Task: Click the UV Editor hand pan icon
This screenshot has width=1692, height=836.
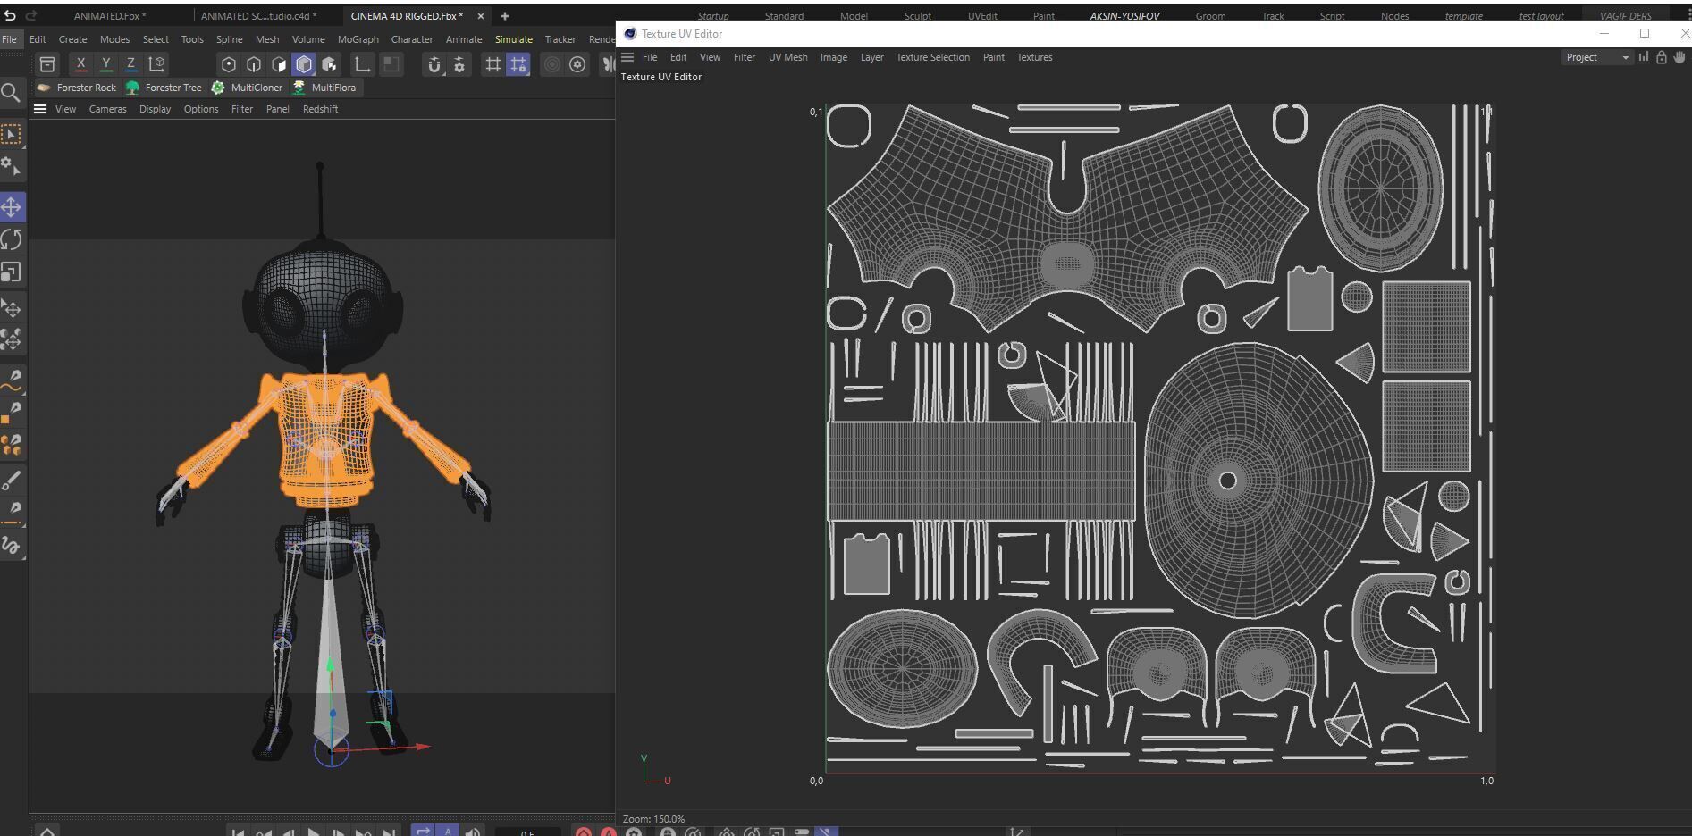Action: tap(1679, 57)
